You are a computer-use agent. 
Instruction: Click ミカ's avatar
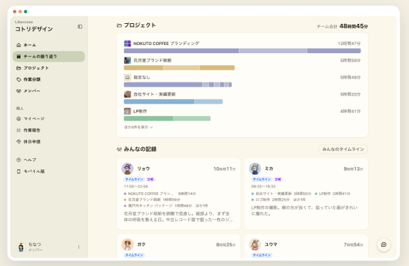[255, 168]
